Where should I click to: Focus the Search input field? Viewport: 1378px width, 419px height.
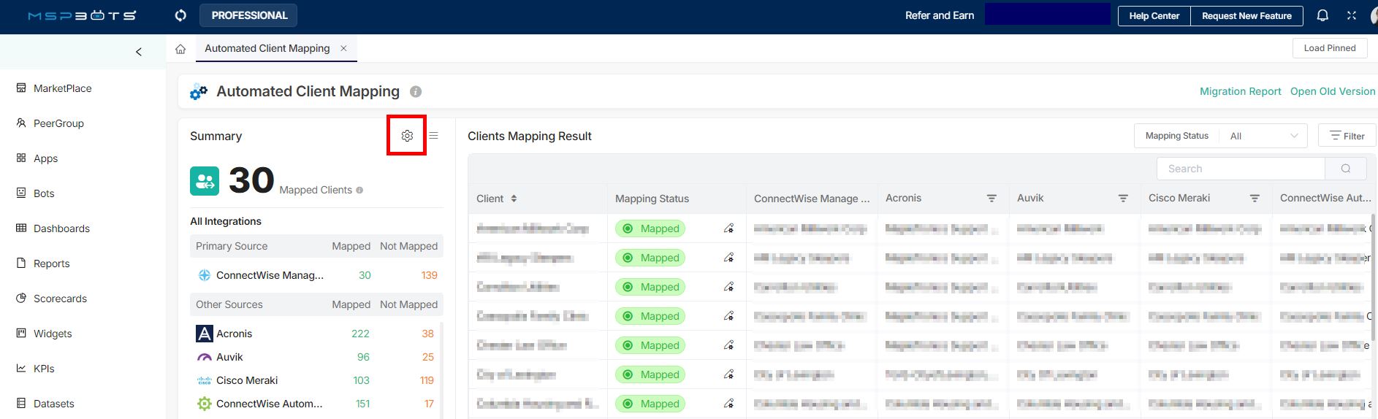[x=1241, y=169]
